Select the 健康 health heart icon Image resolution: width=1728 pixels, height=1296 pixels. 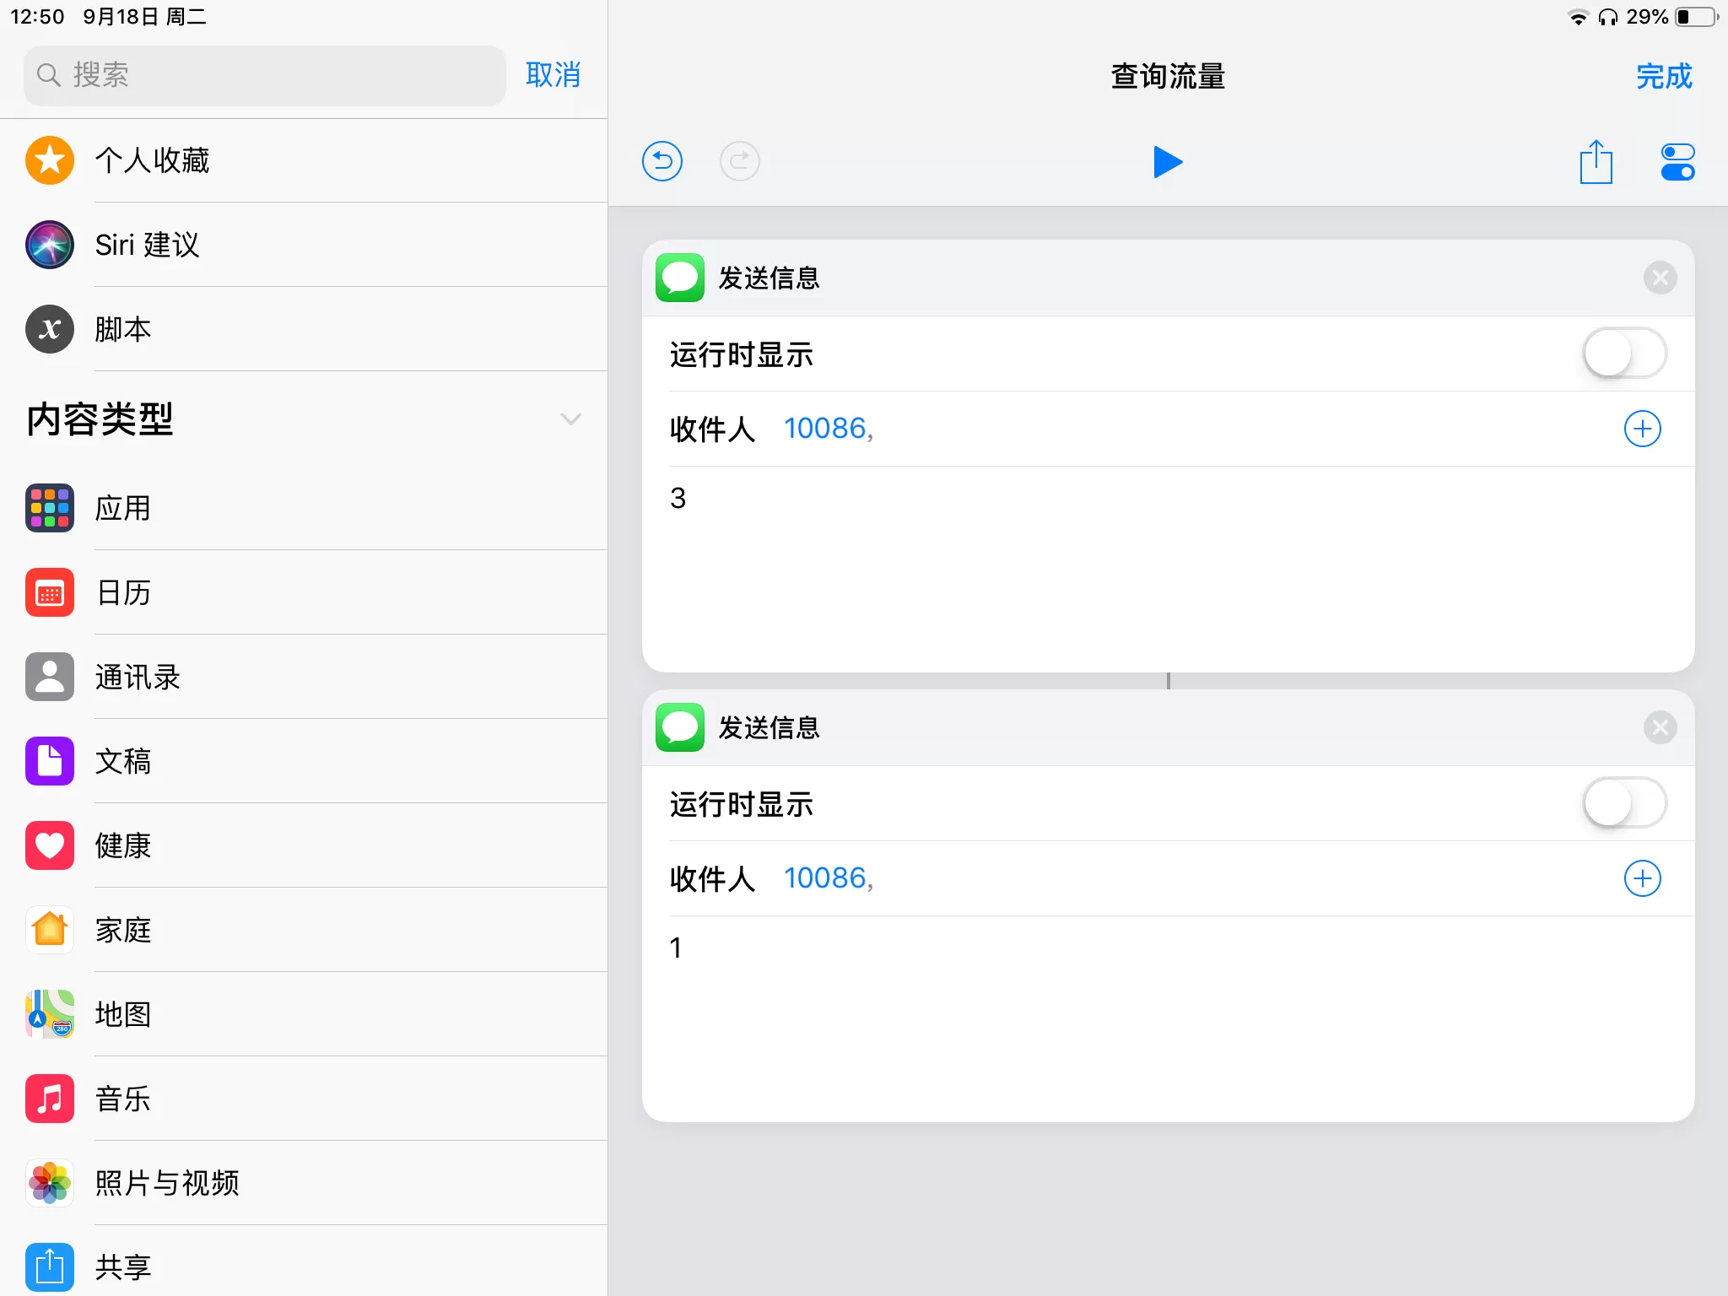point(50,845)
